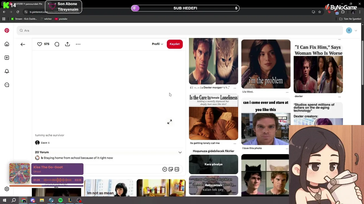Open Windows Start menu

(5, 200)
